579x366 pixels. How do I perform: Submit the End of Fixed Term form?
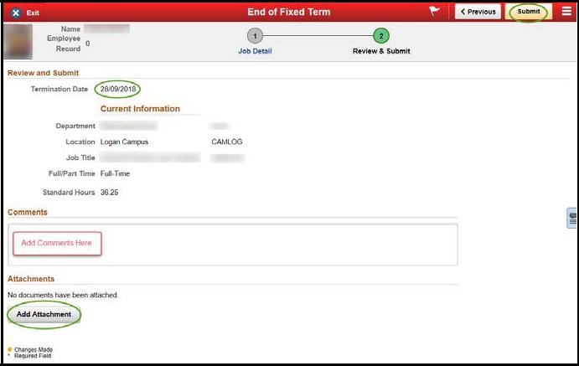pos(529,12)
